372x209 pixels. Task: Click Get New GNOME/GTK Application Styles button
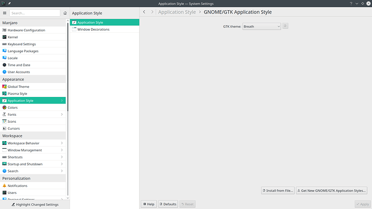pos(332,191)
